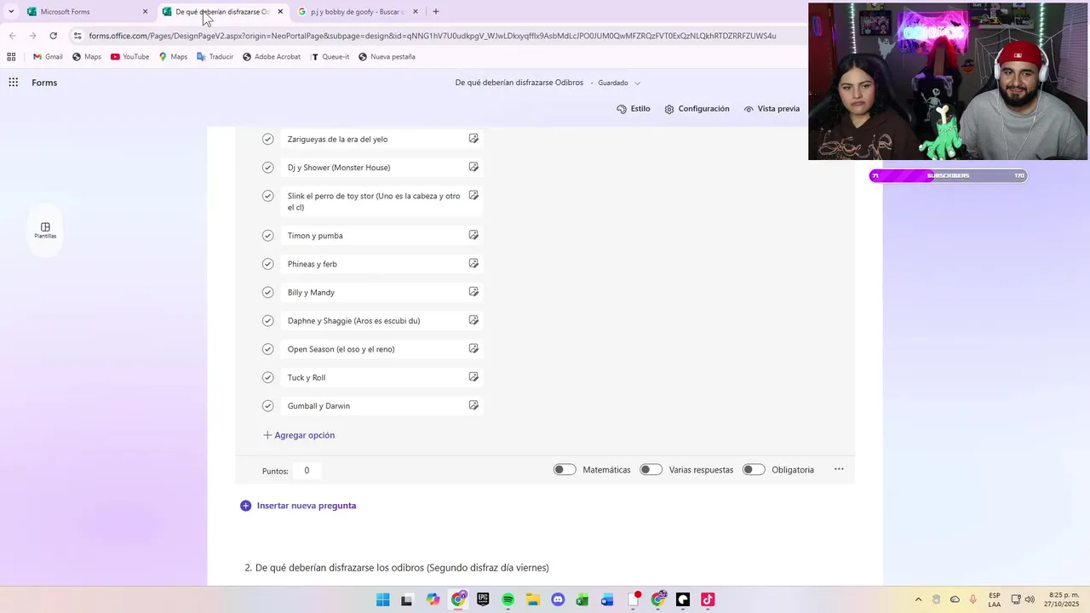The image size is (1090, 613).
Task: Open question 2 Segundo disfraz día viernes
Action: 397,568
